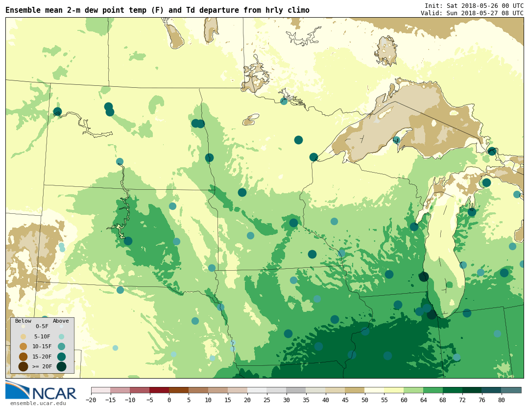Select the 72 to 76 colorbar swatch
The height and width of the screenshot is (409, 529).
coord(472,390)
